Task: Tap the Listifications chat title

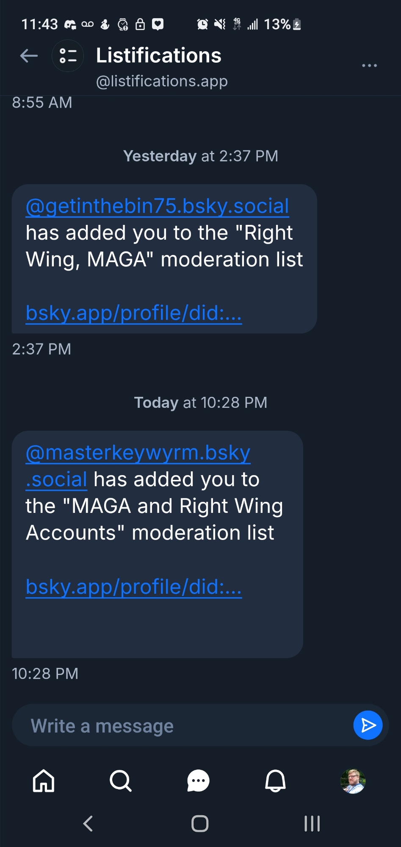Action: pyautogui.click(x=159, y=55)
